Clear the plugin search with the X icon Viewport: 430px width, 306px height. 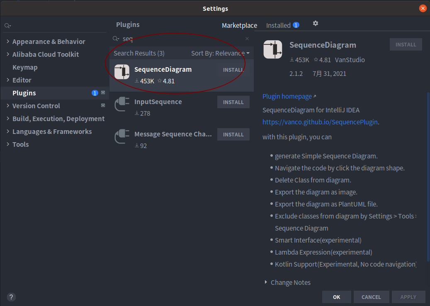pyautogui.click(x=247, y=39)
